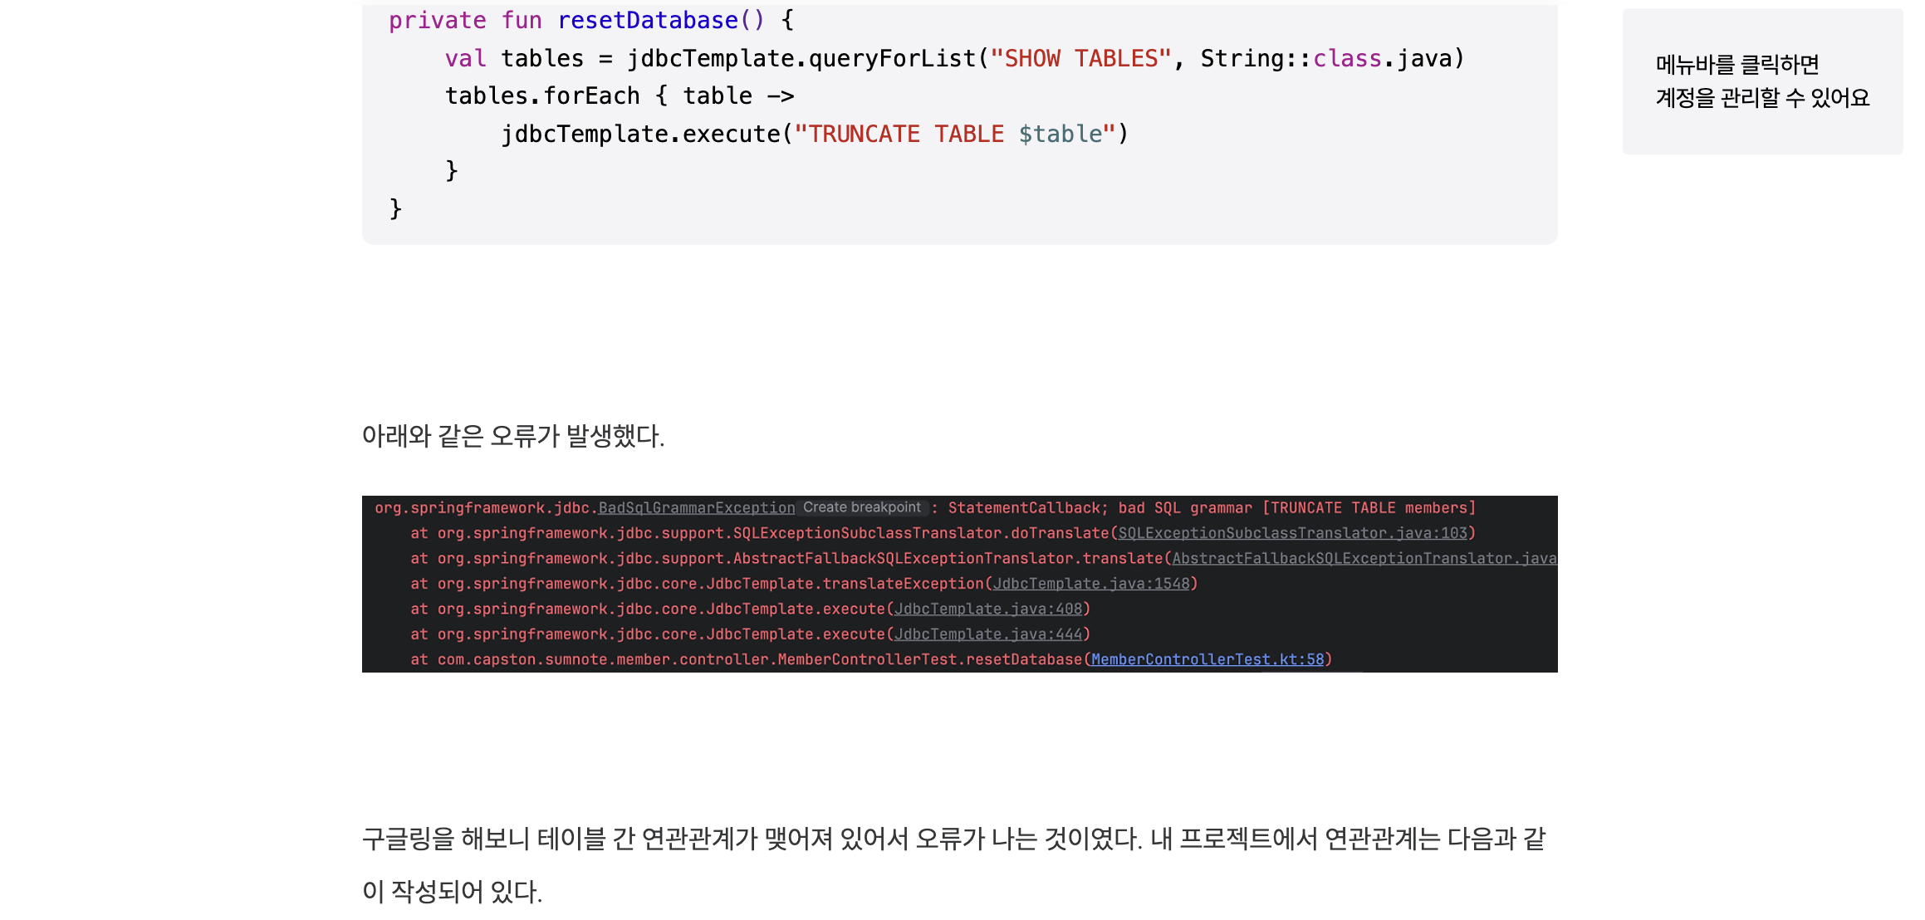Click the "아래와 같은 오류가 발생했다." paragraph
This screenshot has height=920, width=1925.
tap(513, 436)
